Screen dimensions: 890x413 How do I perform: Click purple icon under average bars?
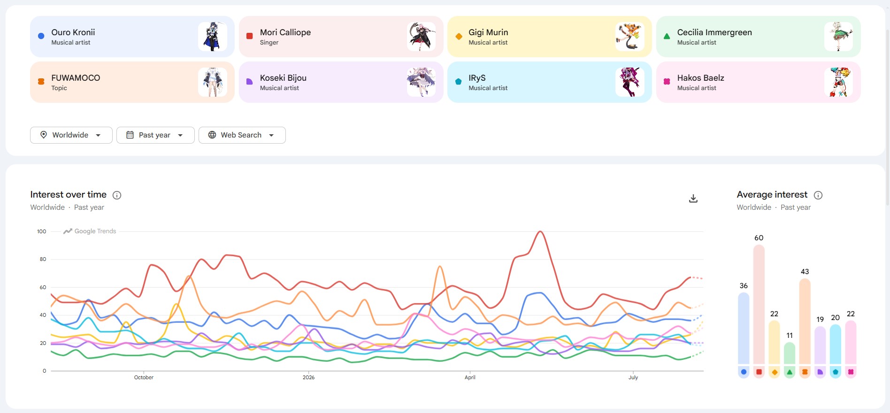point(820,372)
